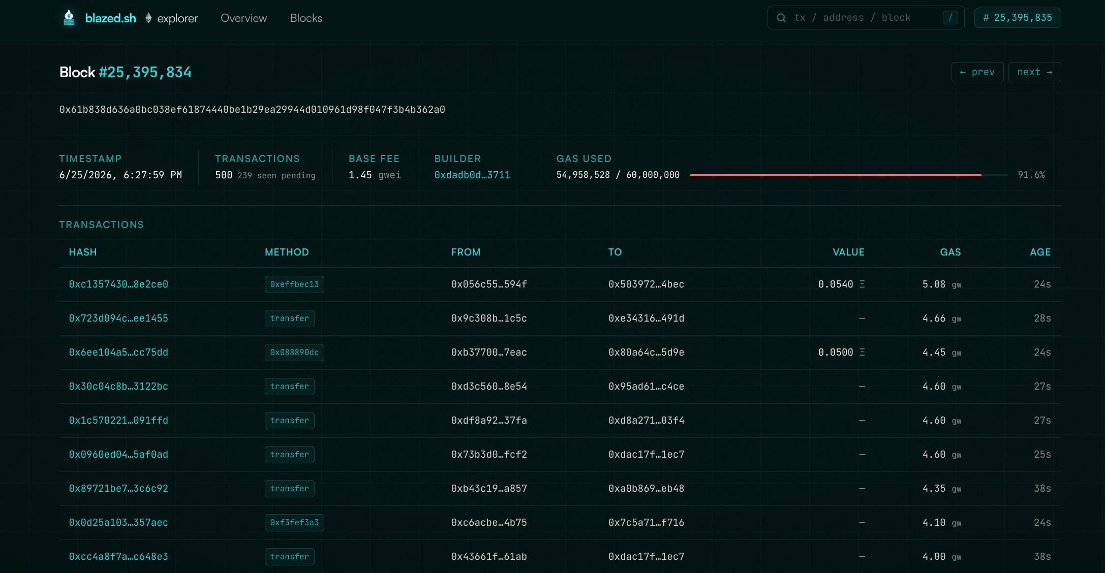
Task: Click the GAS column header
Action: [950, 252]
